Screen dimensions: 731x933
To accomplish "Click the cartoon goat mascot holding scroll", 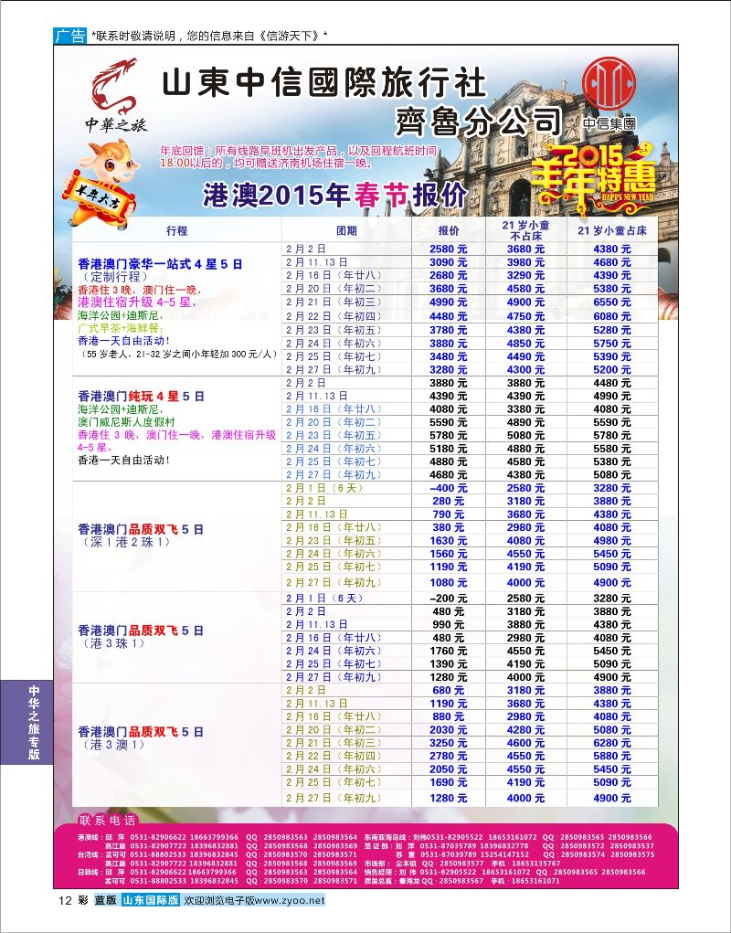I will click(x=101, y=184).
